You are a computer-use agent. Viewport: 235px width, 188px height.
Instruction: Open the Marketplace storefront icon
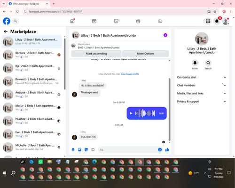click(x=116, y=21)
